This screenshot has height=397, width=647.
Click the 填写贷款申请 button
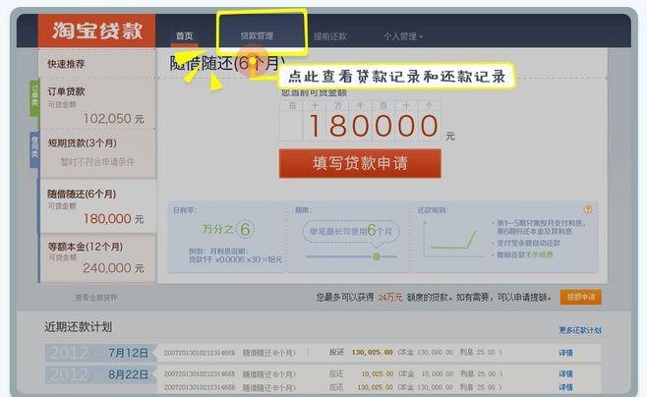360,163
